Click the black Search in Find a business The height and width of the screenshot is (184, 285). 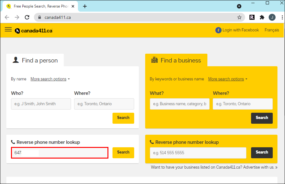tap(262, 118)
